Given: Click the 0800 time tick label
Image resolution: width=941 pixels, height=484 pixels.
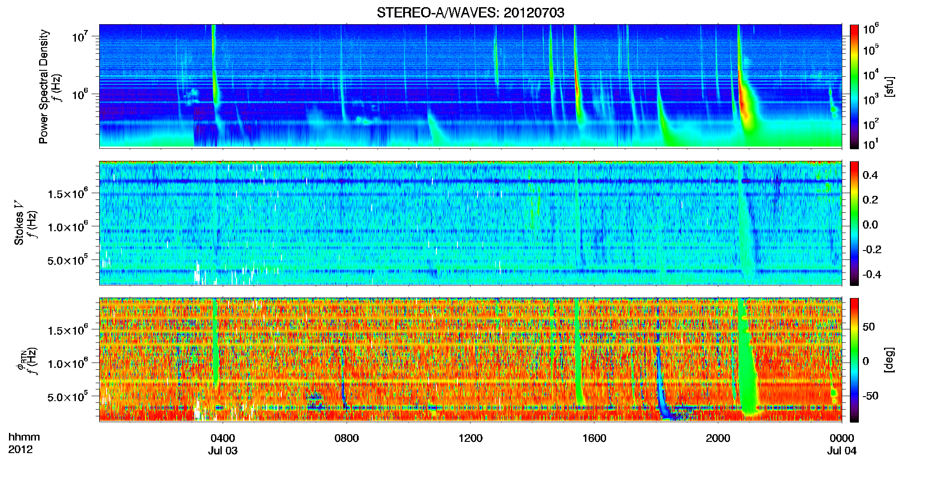Looking at the screenshot, I should pos(347,438).
